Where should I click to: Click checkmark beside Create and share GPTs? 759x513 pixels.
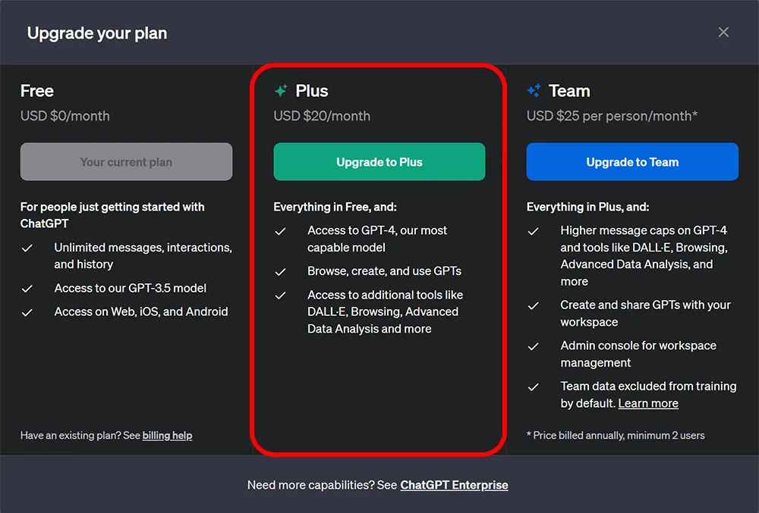point(534,306)
